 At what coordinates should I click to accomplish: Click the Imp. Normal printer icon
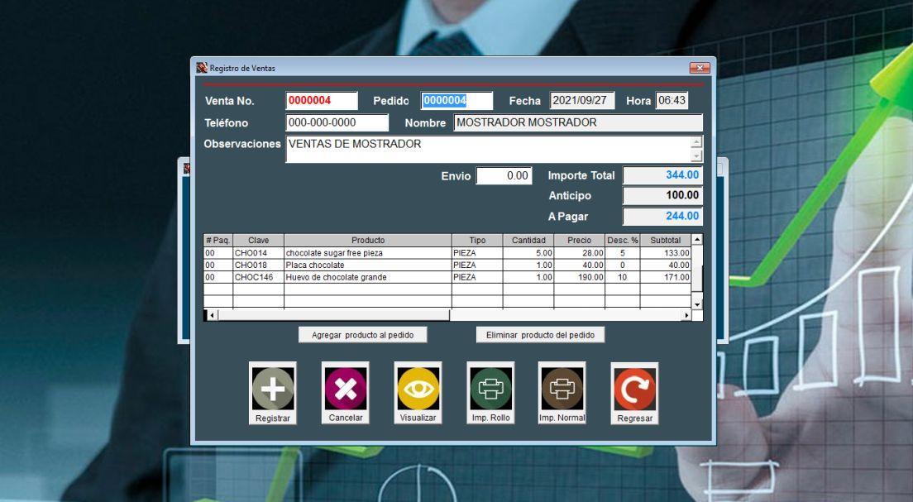[x=562, y=389]
